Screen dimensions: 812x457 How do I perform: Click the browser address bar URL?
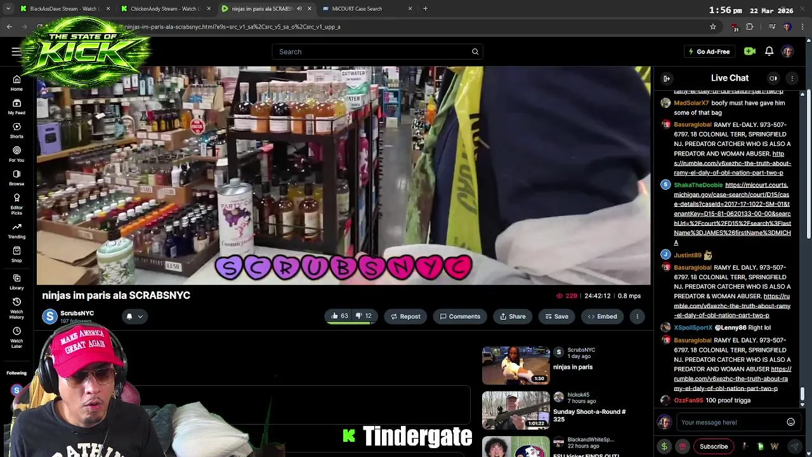(232, 27)
